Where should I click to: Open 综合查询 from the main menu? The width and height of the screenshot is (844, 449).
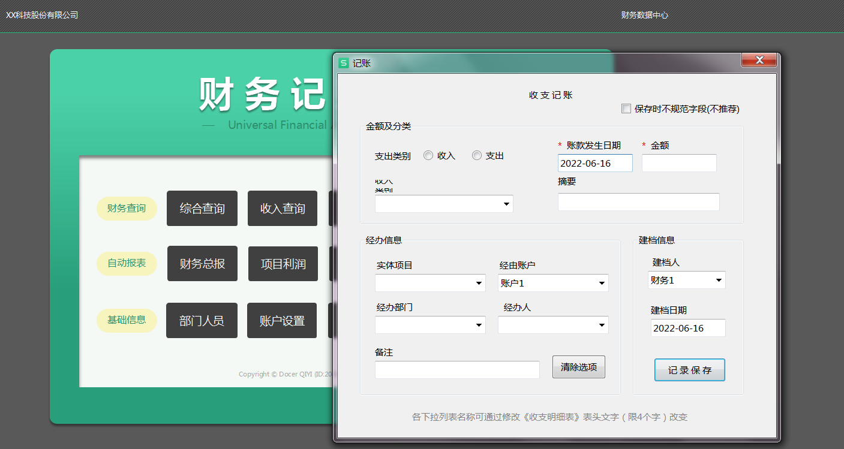(x=202, y=209)
